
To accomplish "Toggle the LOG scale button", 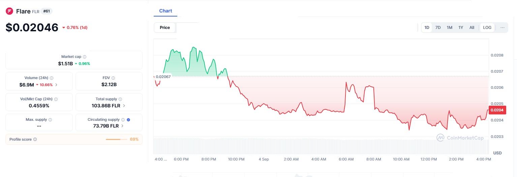I will (x=487, y=28).
